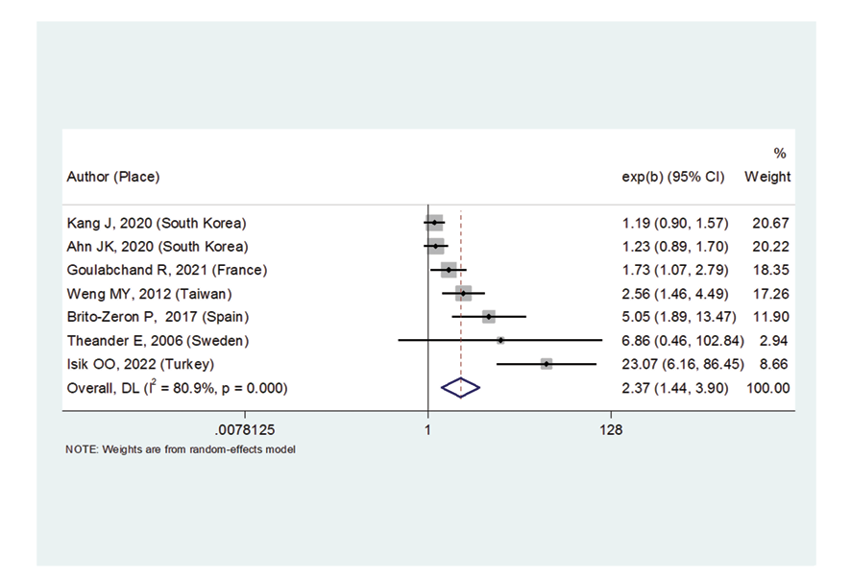Click the Kang J gray weight square
The height and width of the screenshot is (581, 851).
pos(434,223)
